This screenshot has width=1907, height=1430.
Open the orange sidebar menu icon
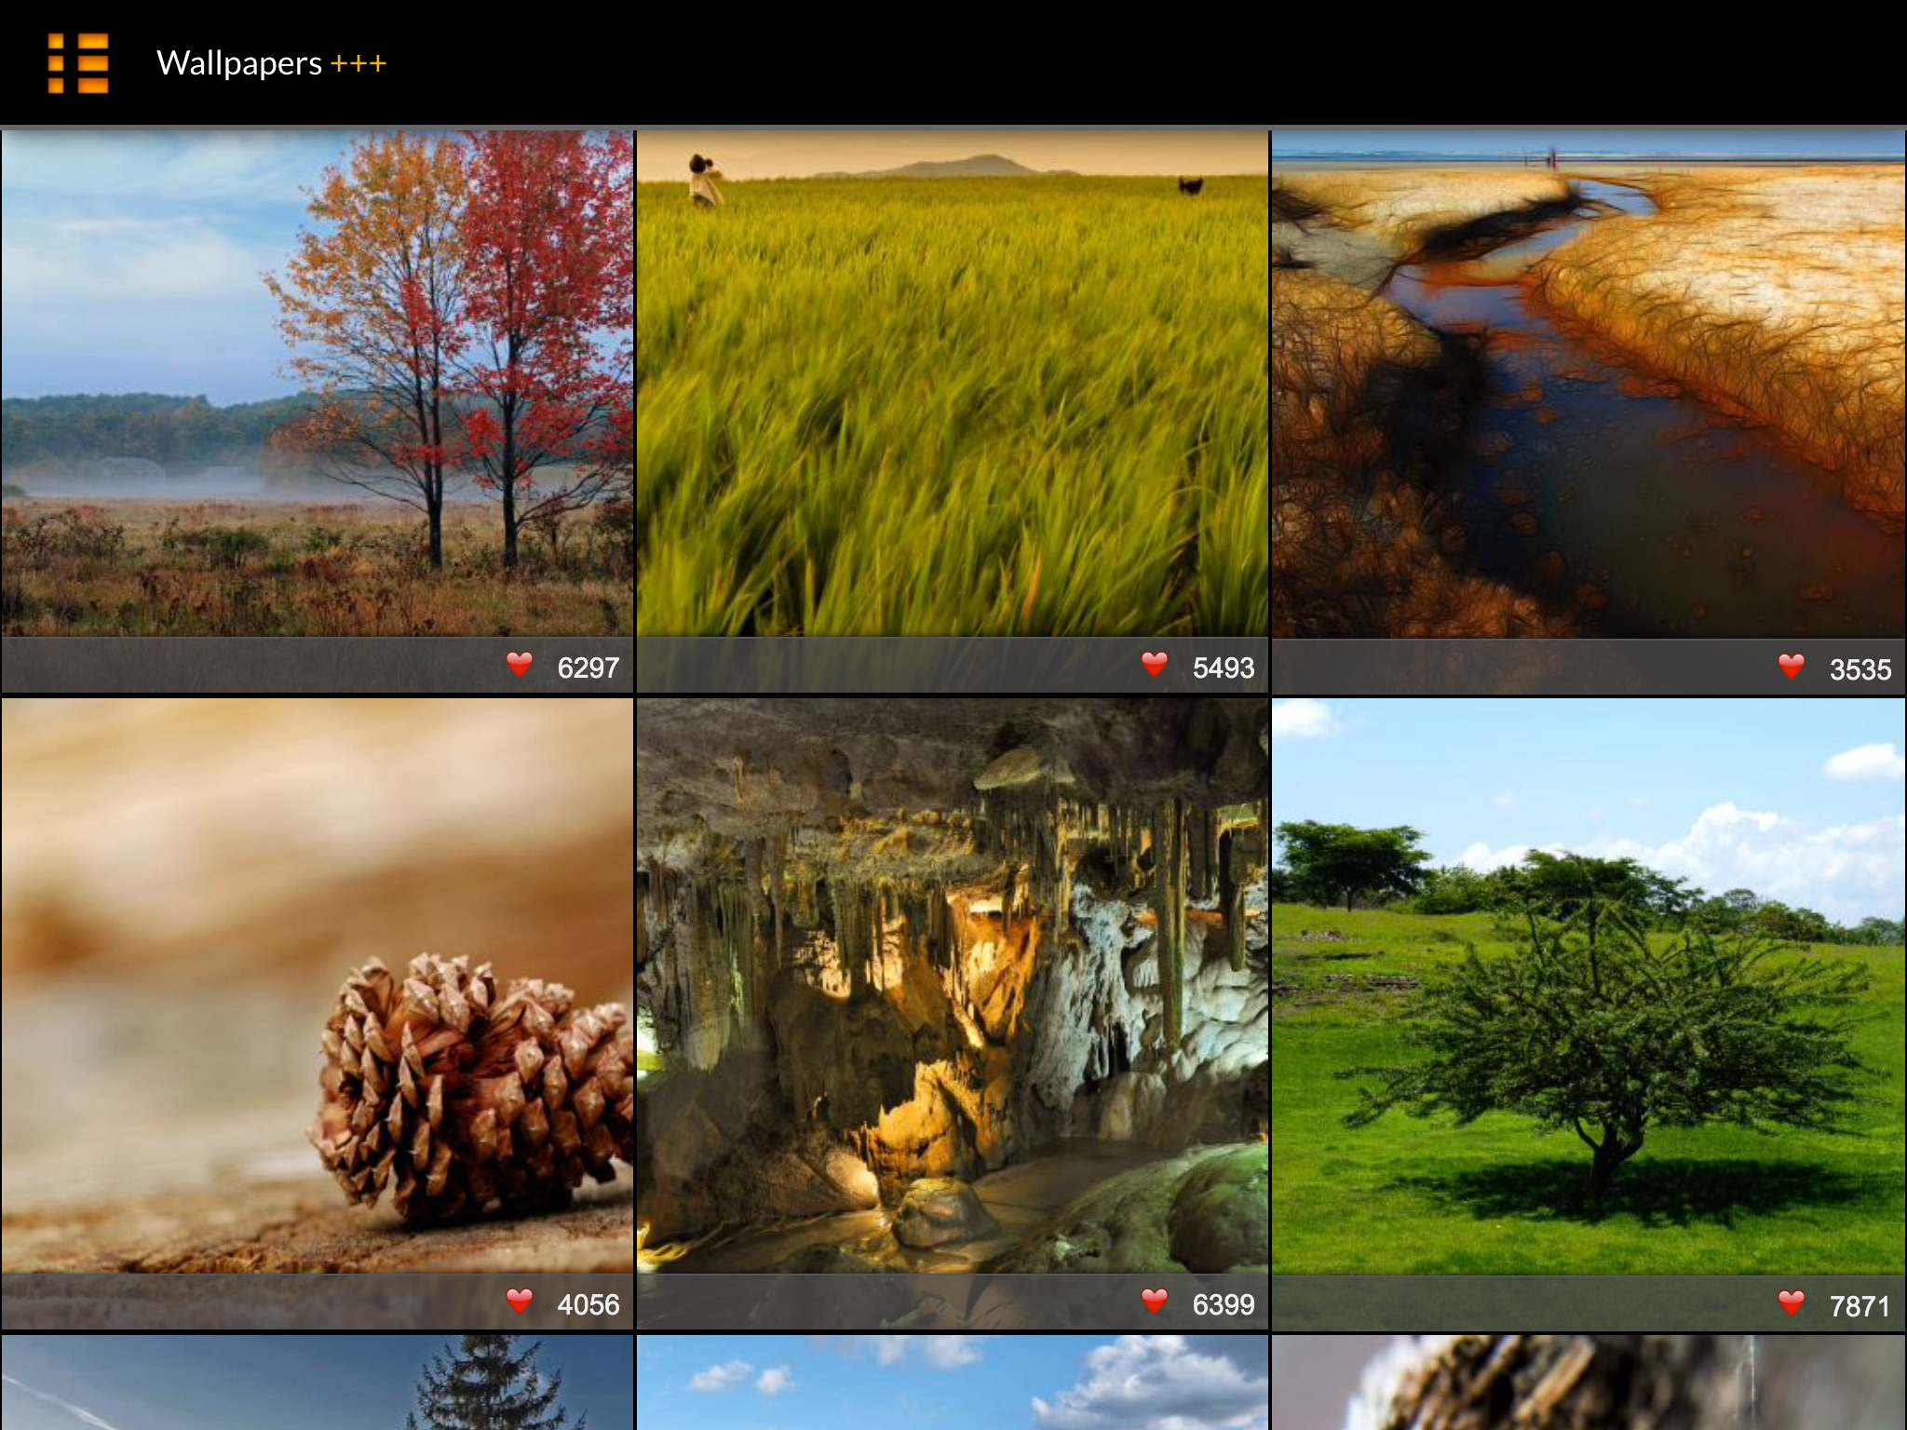78,63
